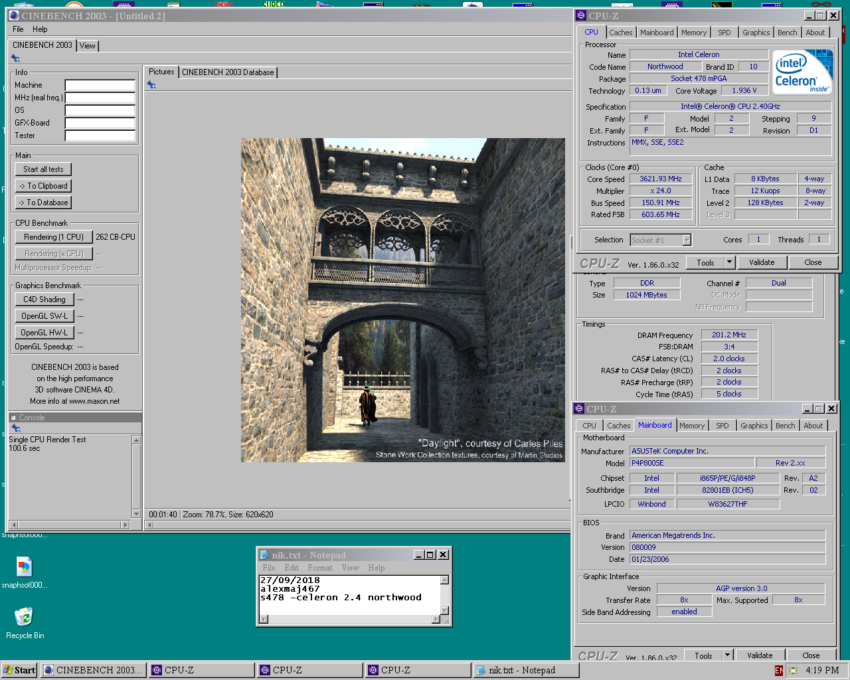Click Console horizontal scrollbar right arrow
This screenshot has height=680, width=850.
126,525
